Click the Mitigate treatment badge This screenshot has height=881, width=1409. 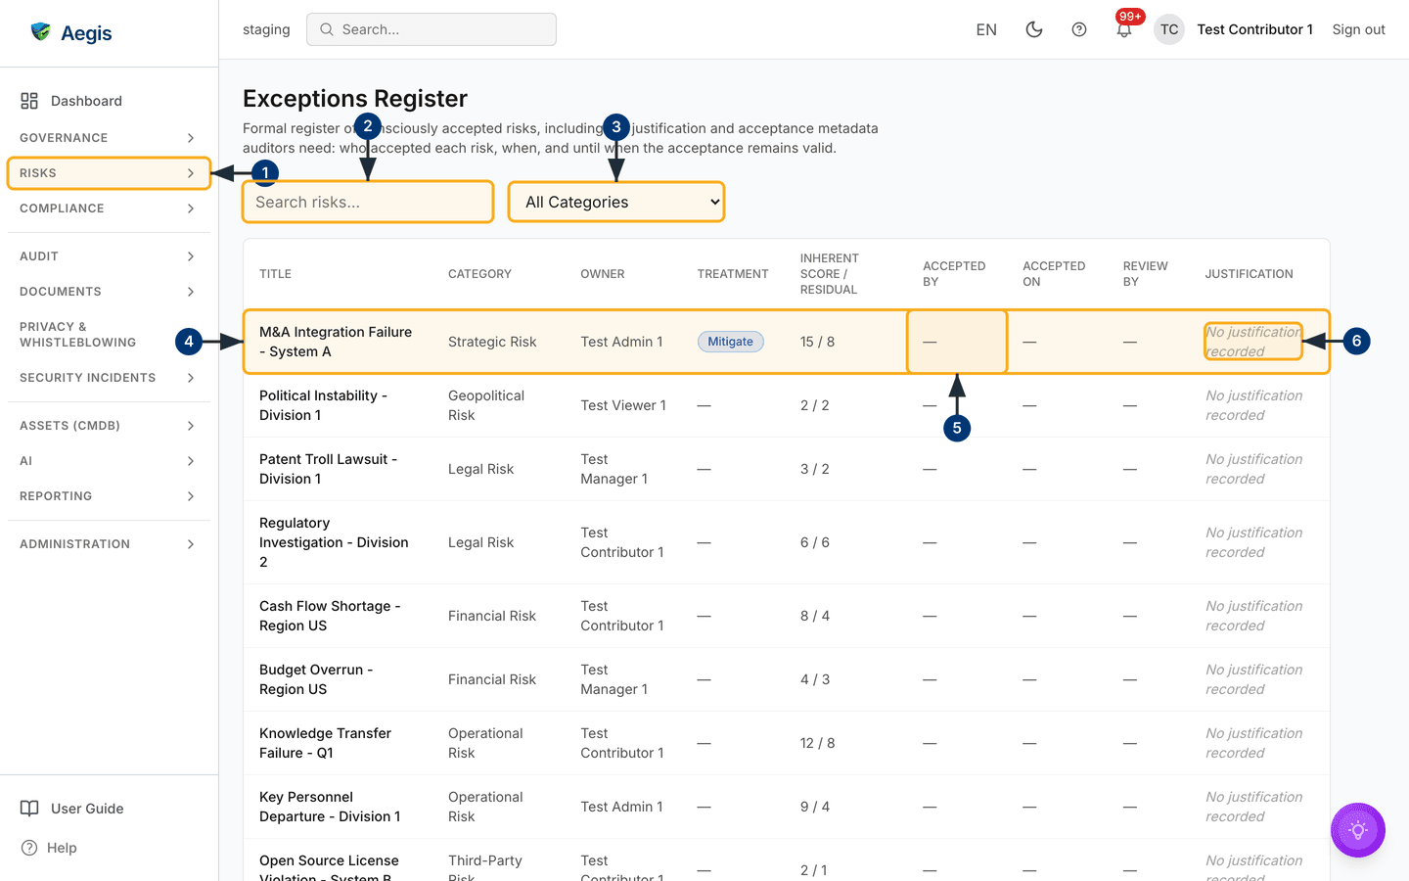pyautogui.click(x=731, y=342)
